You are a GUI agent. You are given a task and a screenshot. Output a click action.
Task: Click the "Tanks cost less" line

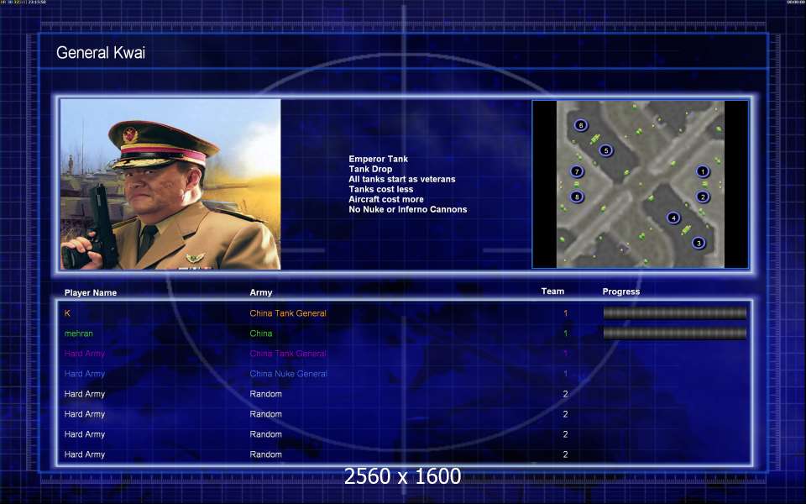pyautogui.click(x=380, y=189)
